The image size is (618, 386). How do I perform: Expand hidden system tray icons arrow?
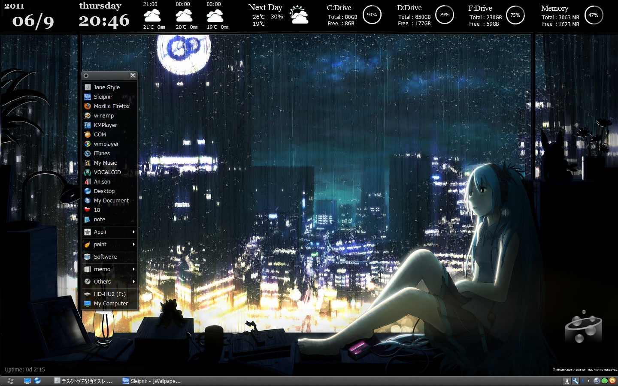588,381
